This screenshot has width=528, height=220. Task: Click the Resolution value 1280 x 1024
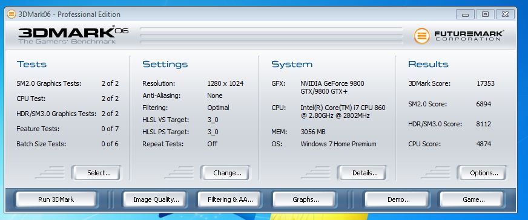point(225,83)
